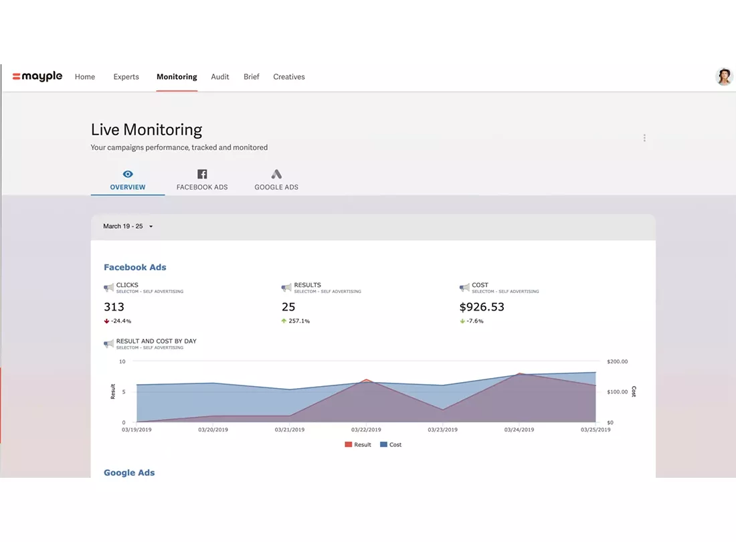Toggle the Cost series in chart legend
Viewport: 736px width, 542px height.
[x=391, y=444]
